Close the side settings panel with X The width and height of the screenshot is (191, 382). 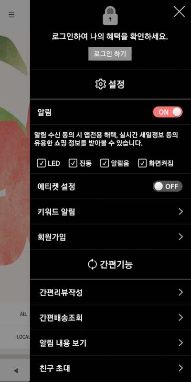[179, 11]
